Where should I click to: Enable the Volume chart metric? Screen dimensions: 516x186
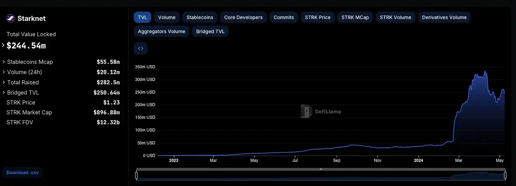pyautogui.click(x=167, y=17)
